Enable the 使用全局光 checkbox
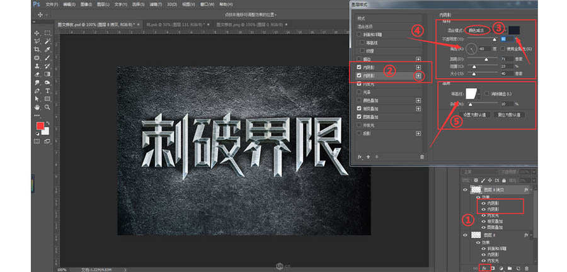Image resolution: width=567 pixels, height=272 pixels. coord(502,48)
